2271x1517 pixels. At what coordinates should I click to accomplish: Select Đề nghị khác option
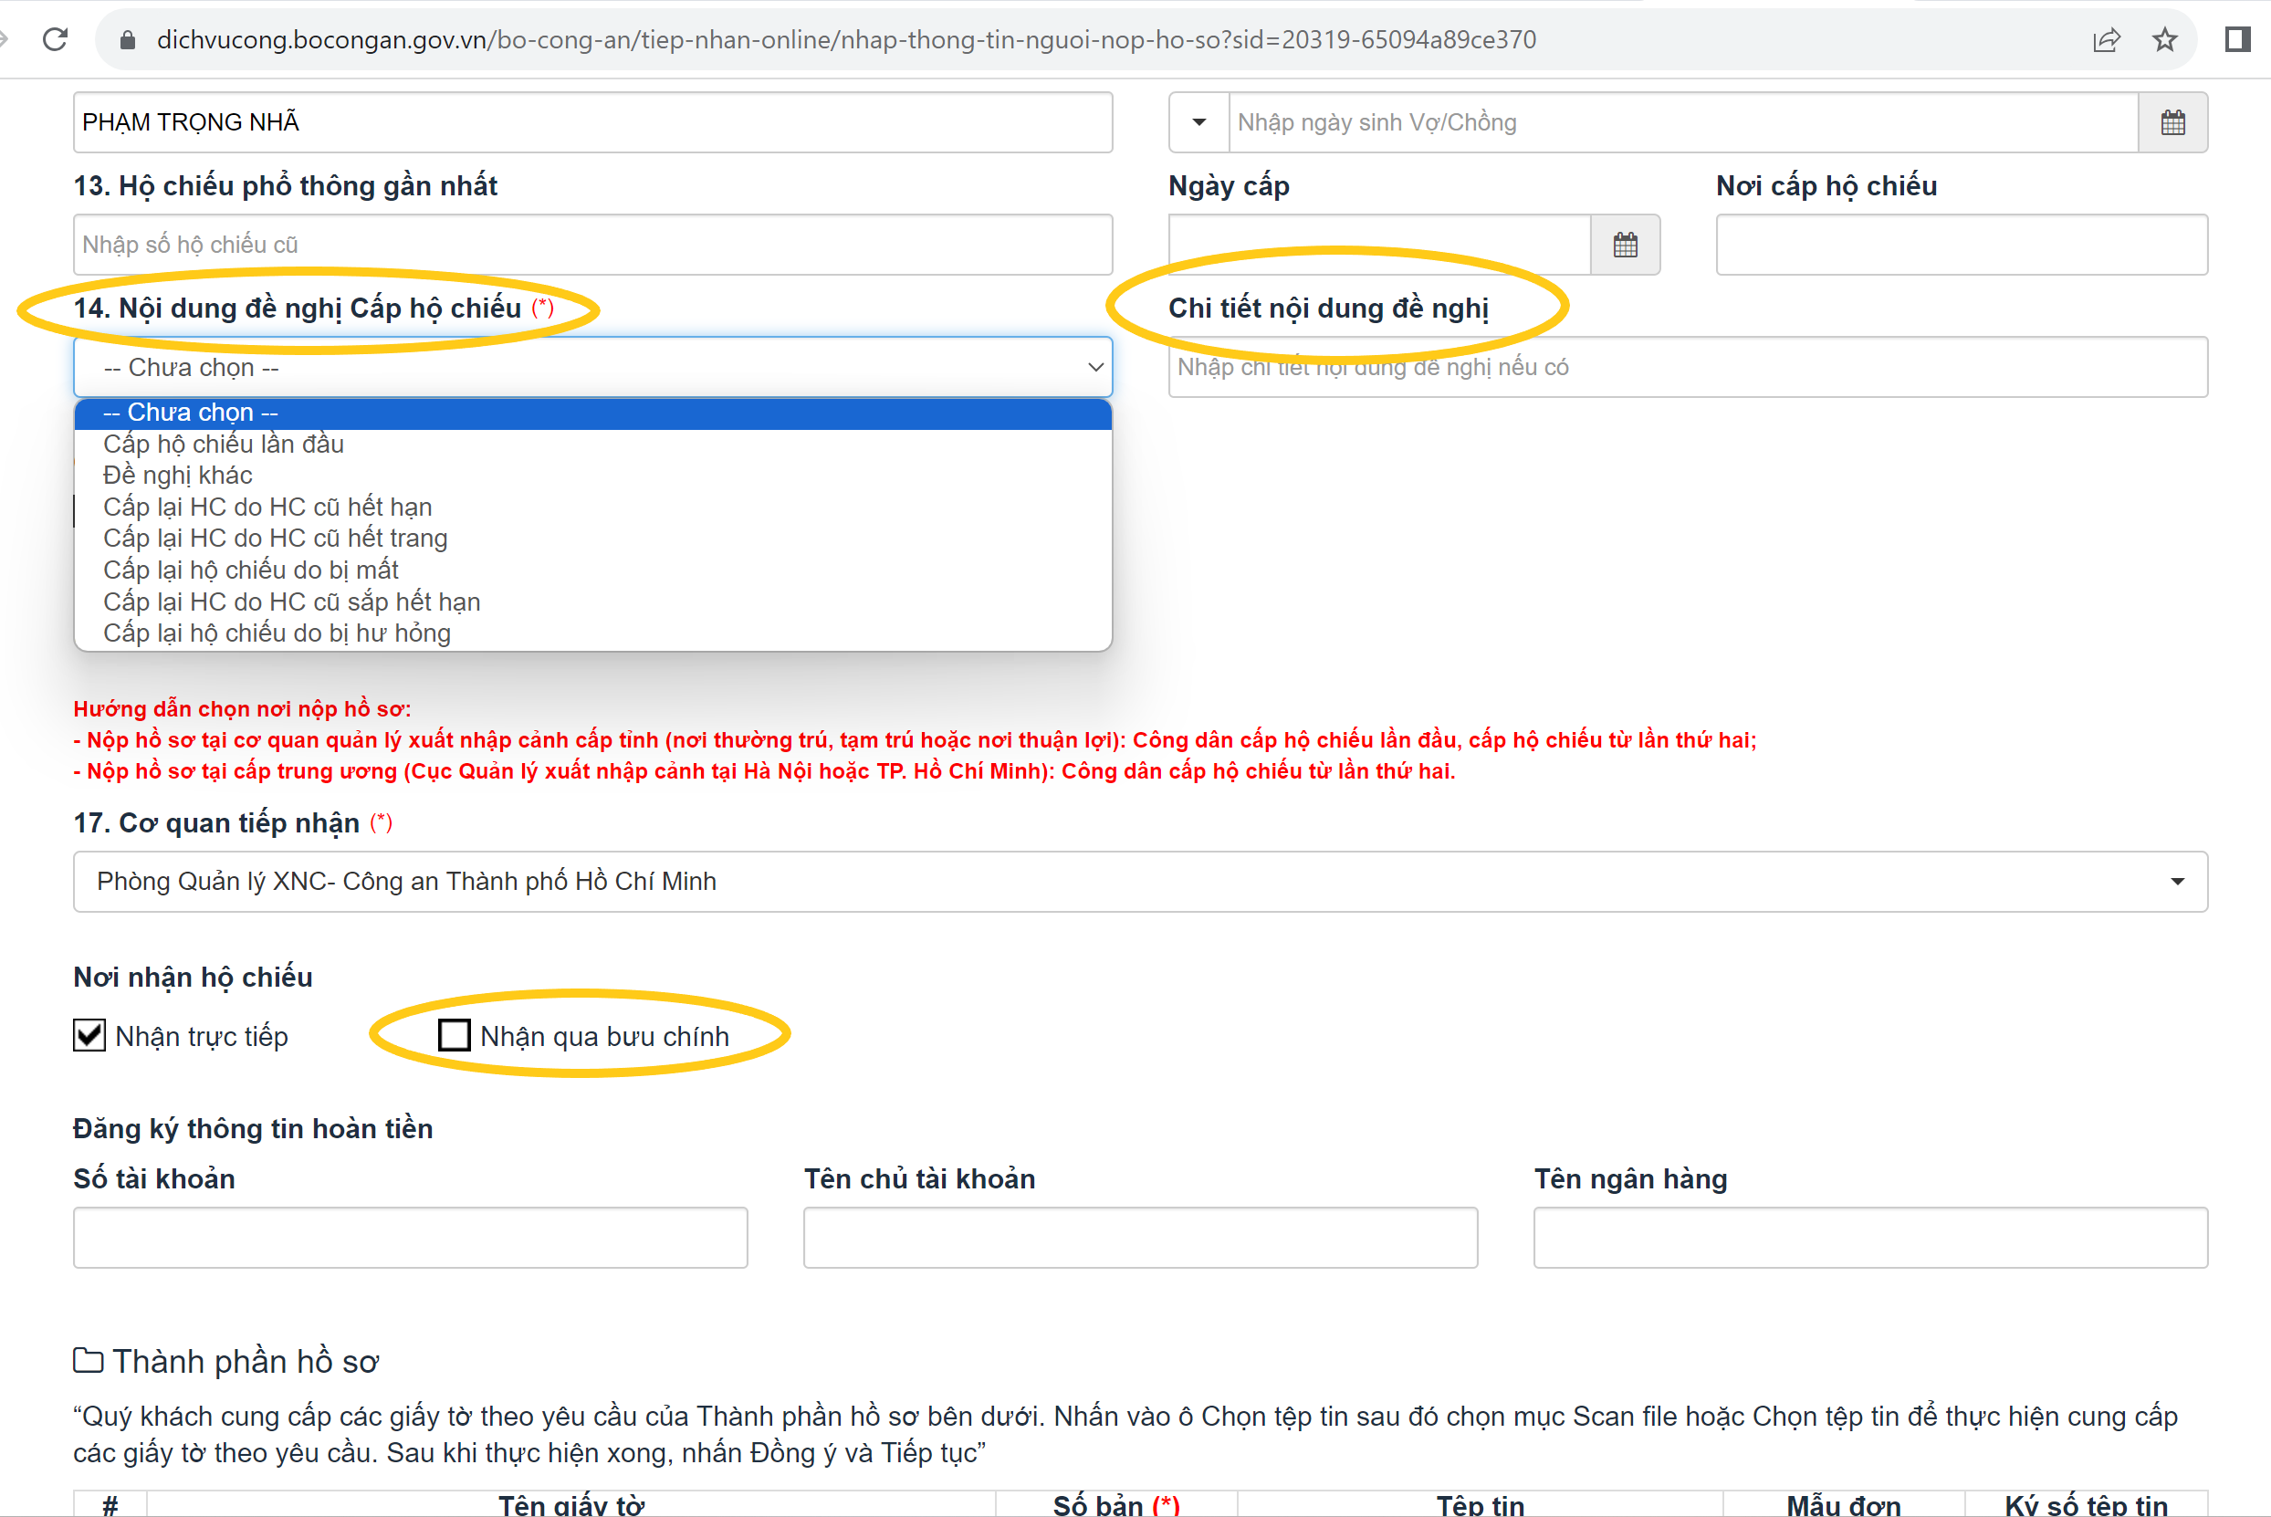178,475
